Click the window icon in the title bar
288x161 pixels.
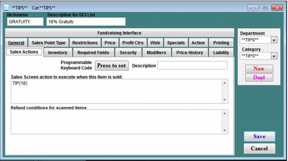click(6, 8)
